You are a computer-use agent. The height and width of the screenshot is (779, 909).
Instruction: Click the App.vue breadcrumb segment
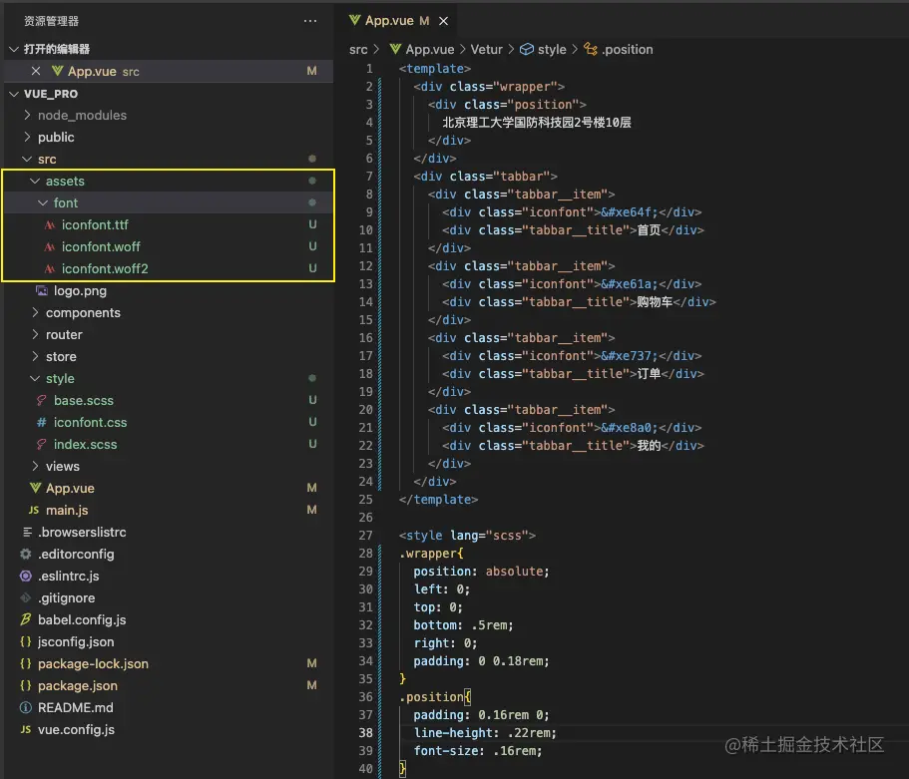(x=430, y=50)
